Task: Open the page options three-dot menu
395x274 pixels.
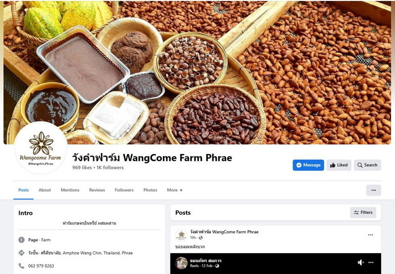Action: (x=374, y=190)
